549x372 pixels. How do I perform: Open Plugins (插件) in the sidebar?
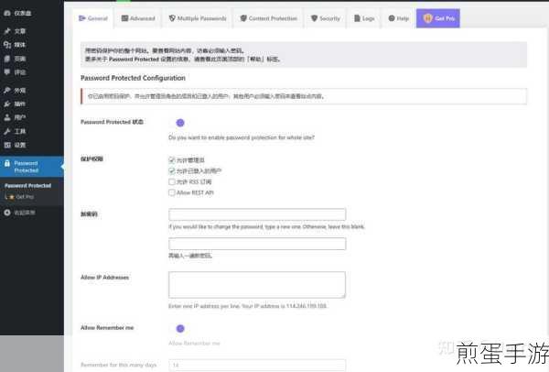click(x=15, y=104)
